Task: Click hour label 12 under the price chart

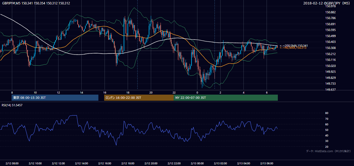Action: 58,92
